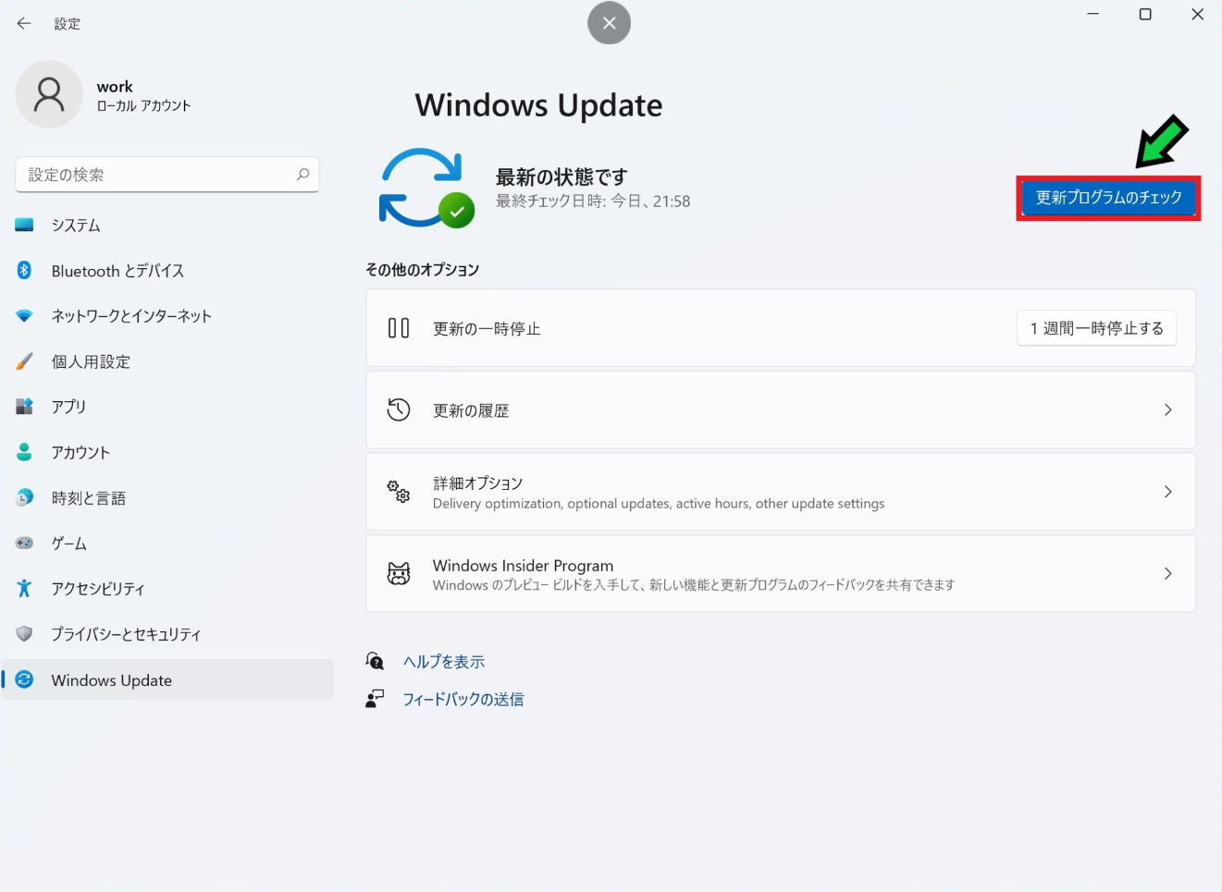
Task: Click the large update sync status icon
Action: tap(426, 188)
